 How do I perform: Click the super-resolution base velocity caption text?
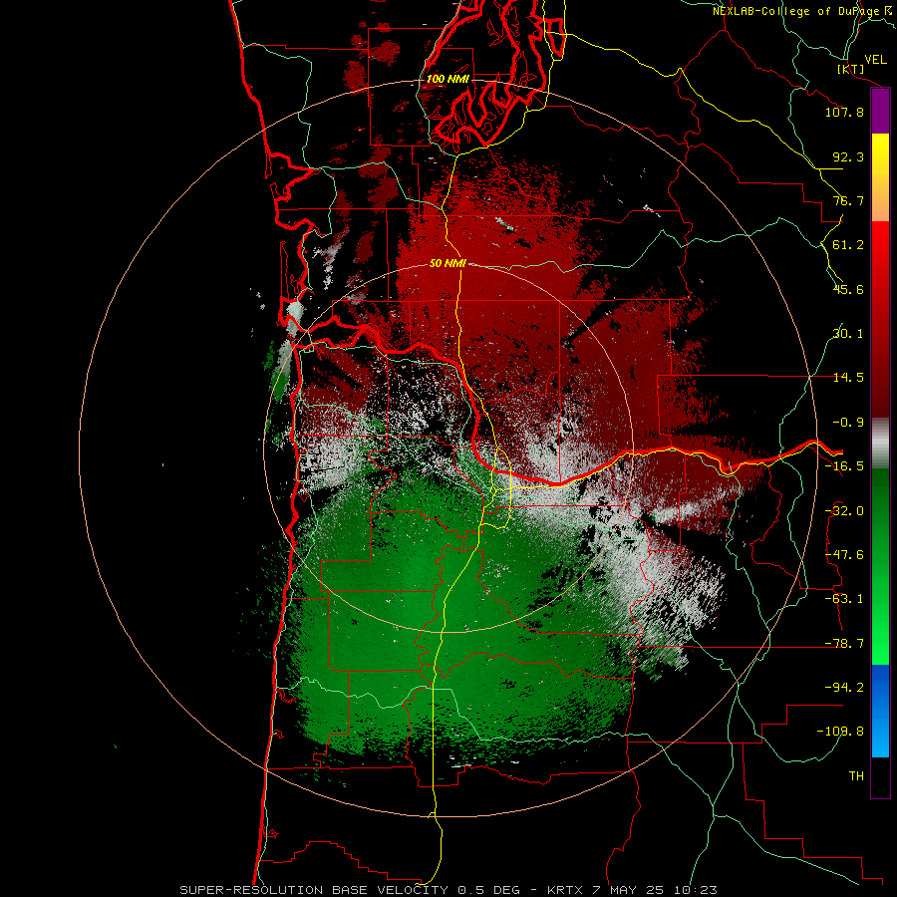click(x=448, y=890)
